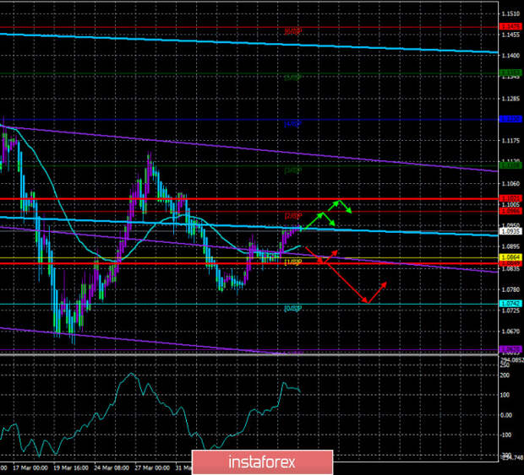Select the cyan 1.0742 price tag

[510, 304]
